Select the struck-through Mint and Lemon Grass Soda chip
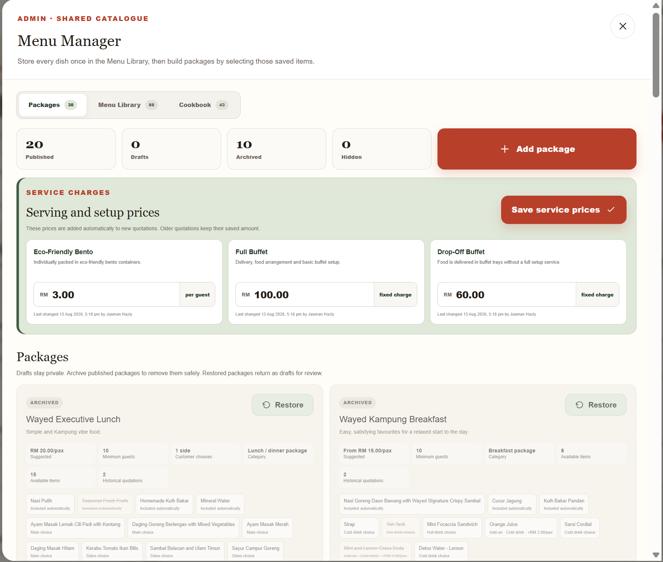The height and width of the screenshot is (562, 663). click(375, 551)
